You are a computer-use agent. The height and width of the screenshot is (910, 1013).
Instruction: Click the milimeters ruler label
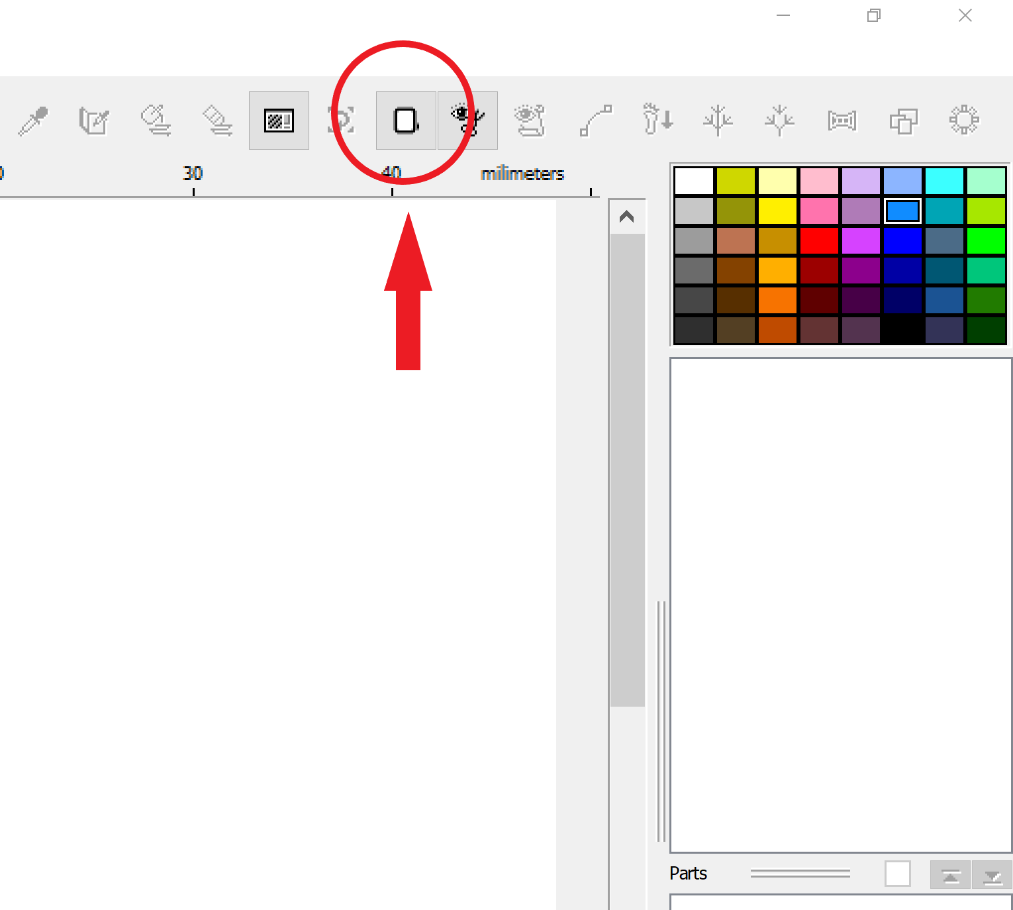(x=522, y=174)
